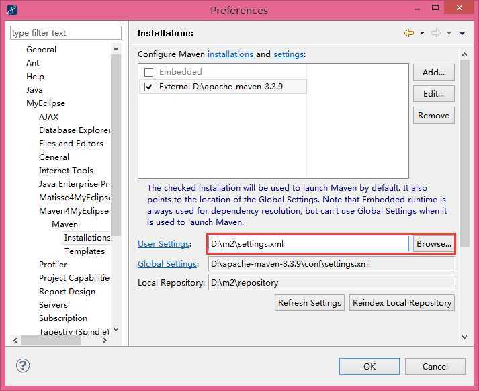Select Java Enterprise tree item
This screenshot has height=391, width=479.
[75, 184]
